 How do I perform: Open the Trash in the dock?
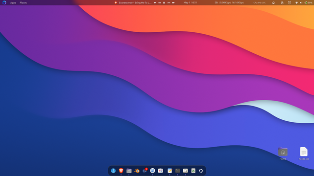[x=193, y=171]
